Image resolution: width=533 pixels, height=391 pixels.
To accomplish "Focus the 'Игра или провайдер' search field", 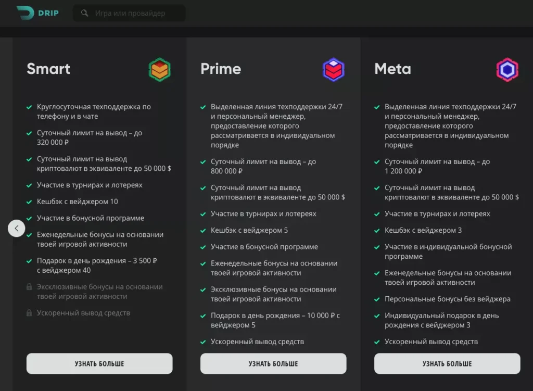I will (136, 13).
